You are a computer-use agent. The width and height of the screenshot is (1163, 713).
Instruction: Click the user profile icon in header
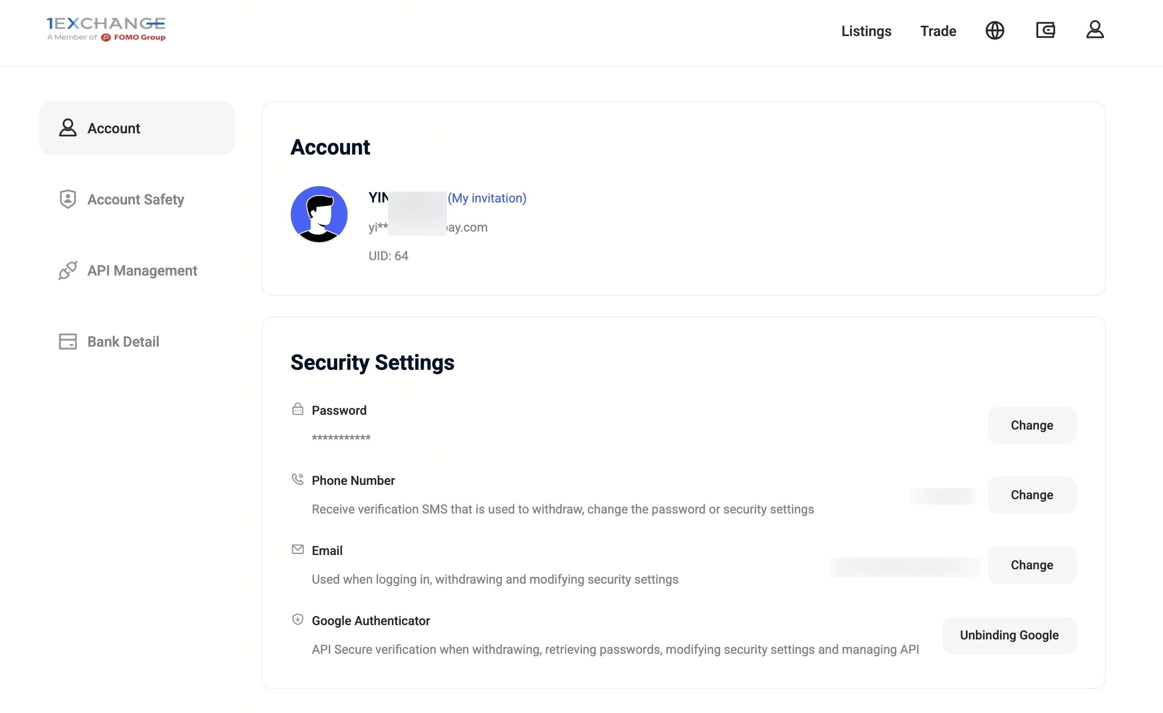1094,30
